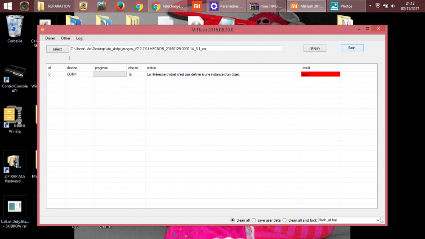Click the progress bar for COM4
Viewport: 425px width, 239px height.
click(x=110, y=74)
